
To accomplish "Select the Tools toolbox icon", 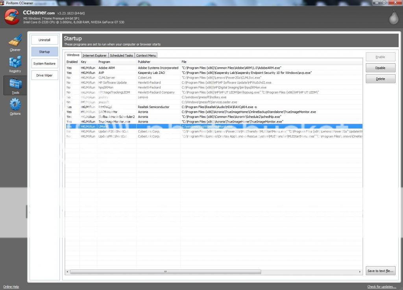I will [15, 83].
